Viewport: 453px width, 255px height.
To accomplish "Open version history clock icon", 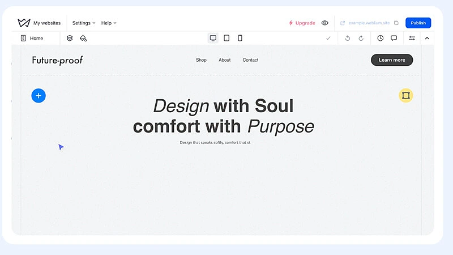I will 380,38.
